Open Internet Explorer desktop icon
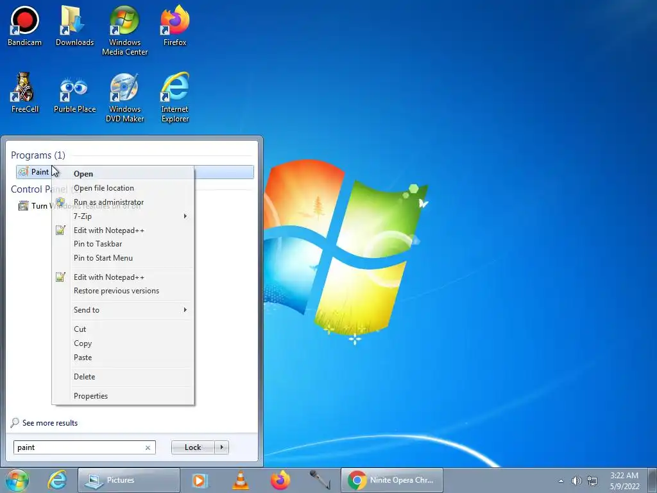The width and height of the screenshot is (657, 493). (175, 98)
